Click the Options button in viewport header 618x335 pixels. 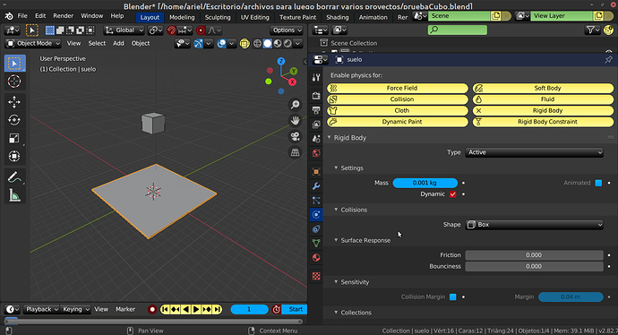(287, 30)
